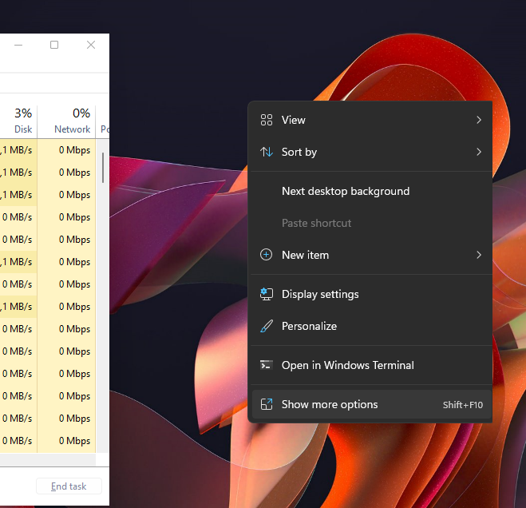
Task: Select Open in Windows Terminal
Action: pos(372,365)
